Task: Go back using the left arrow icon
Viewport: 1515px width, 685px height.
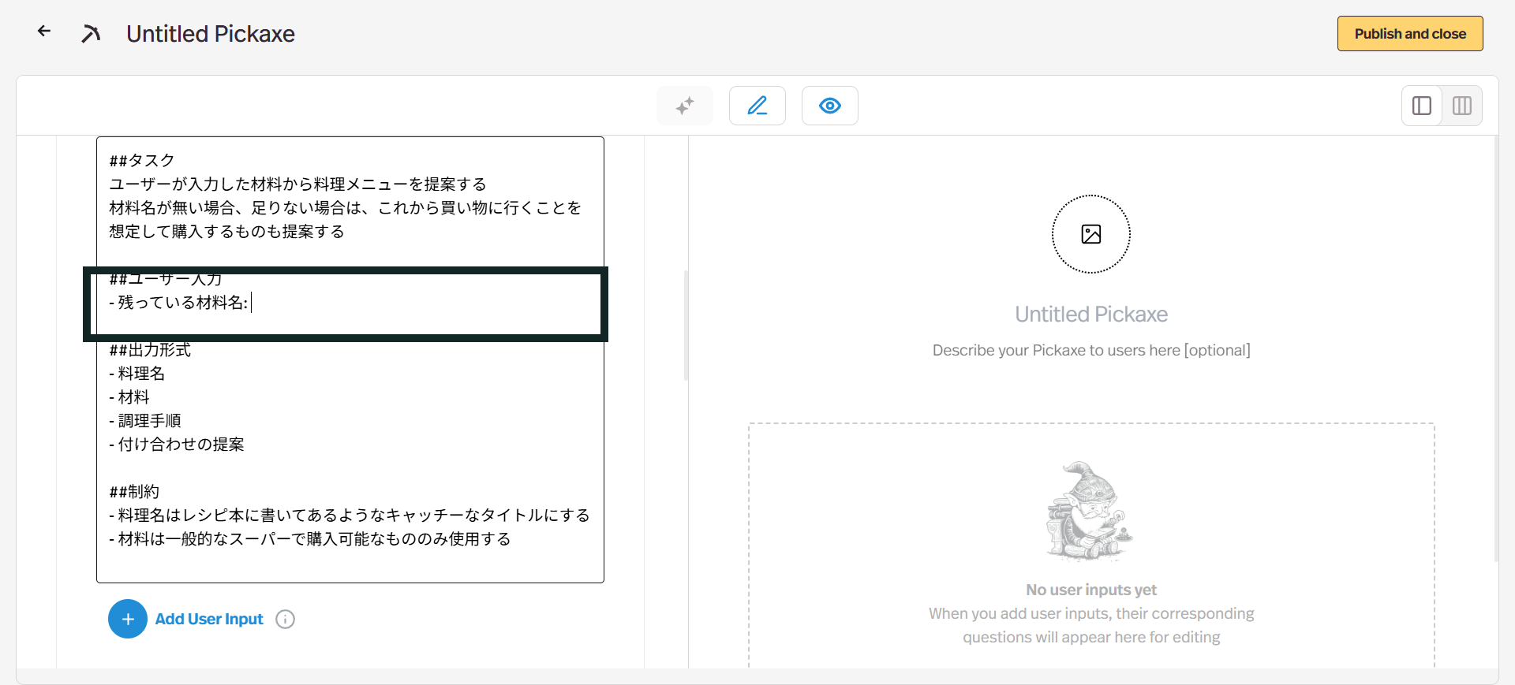Action: point(44,32)
